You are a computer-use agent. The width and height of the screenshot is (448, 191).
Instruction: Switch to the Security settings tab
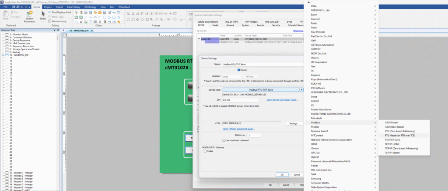click(x=276, y=25)
